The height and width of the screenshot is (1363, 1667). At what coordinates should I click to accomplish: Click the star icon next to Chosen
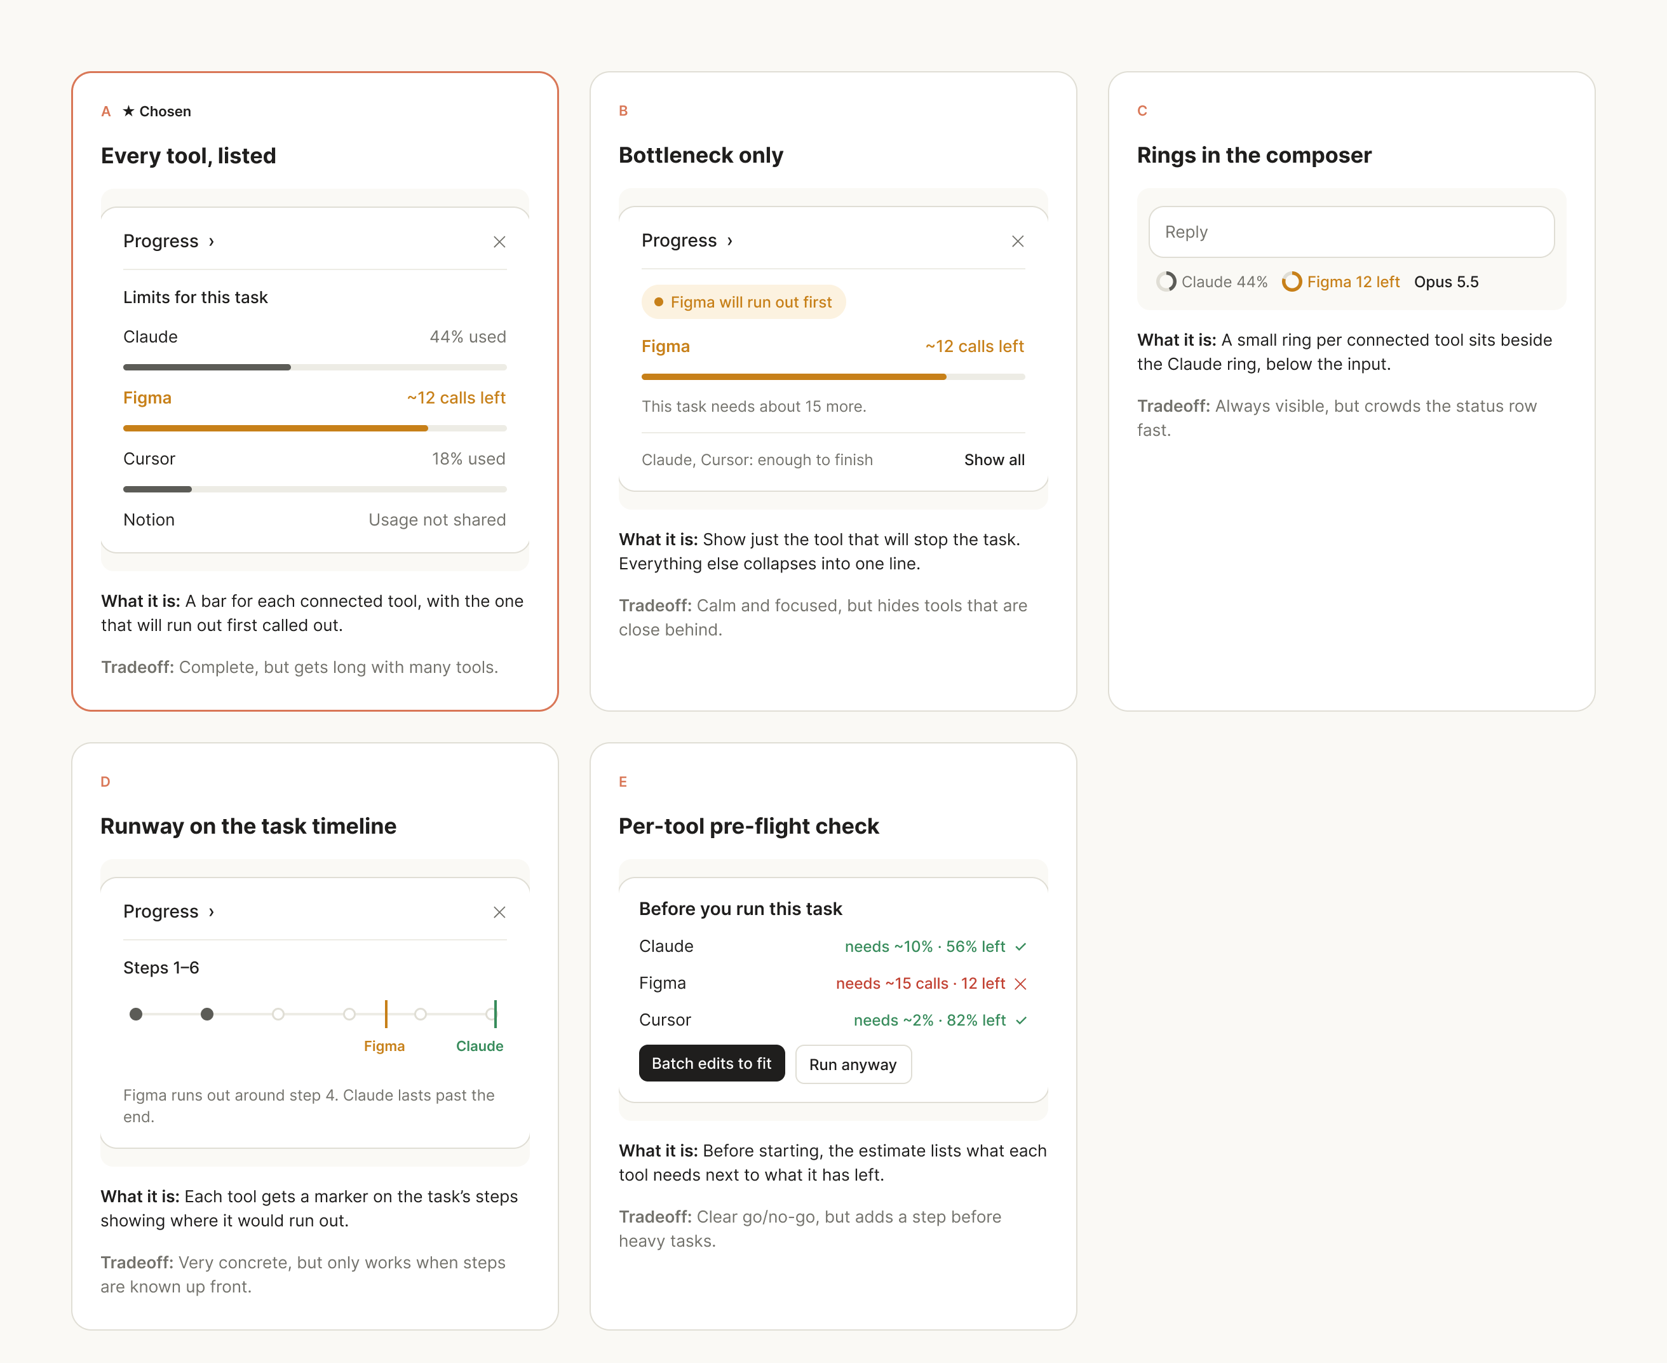(x=129, y=111)
